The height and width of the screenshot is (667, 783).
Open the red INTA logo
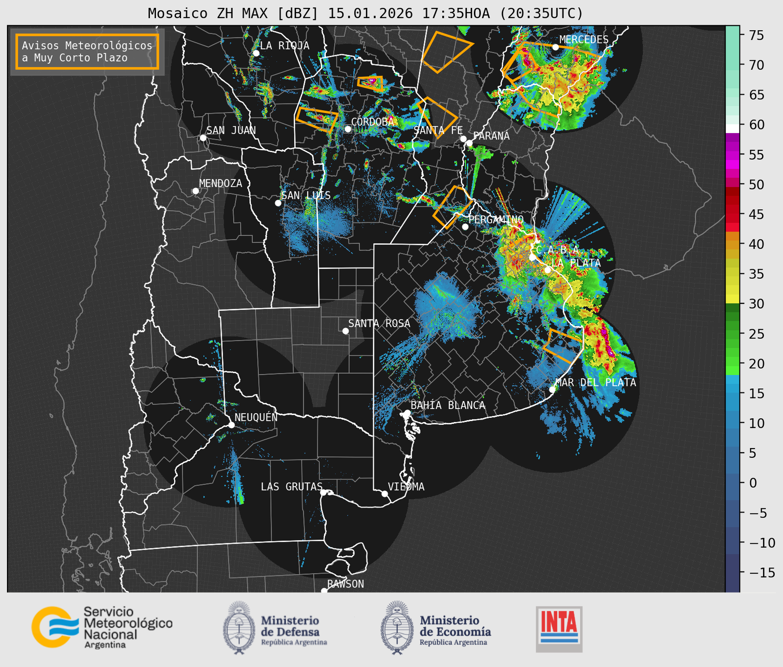(x=559, y=629)
